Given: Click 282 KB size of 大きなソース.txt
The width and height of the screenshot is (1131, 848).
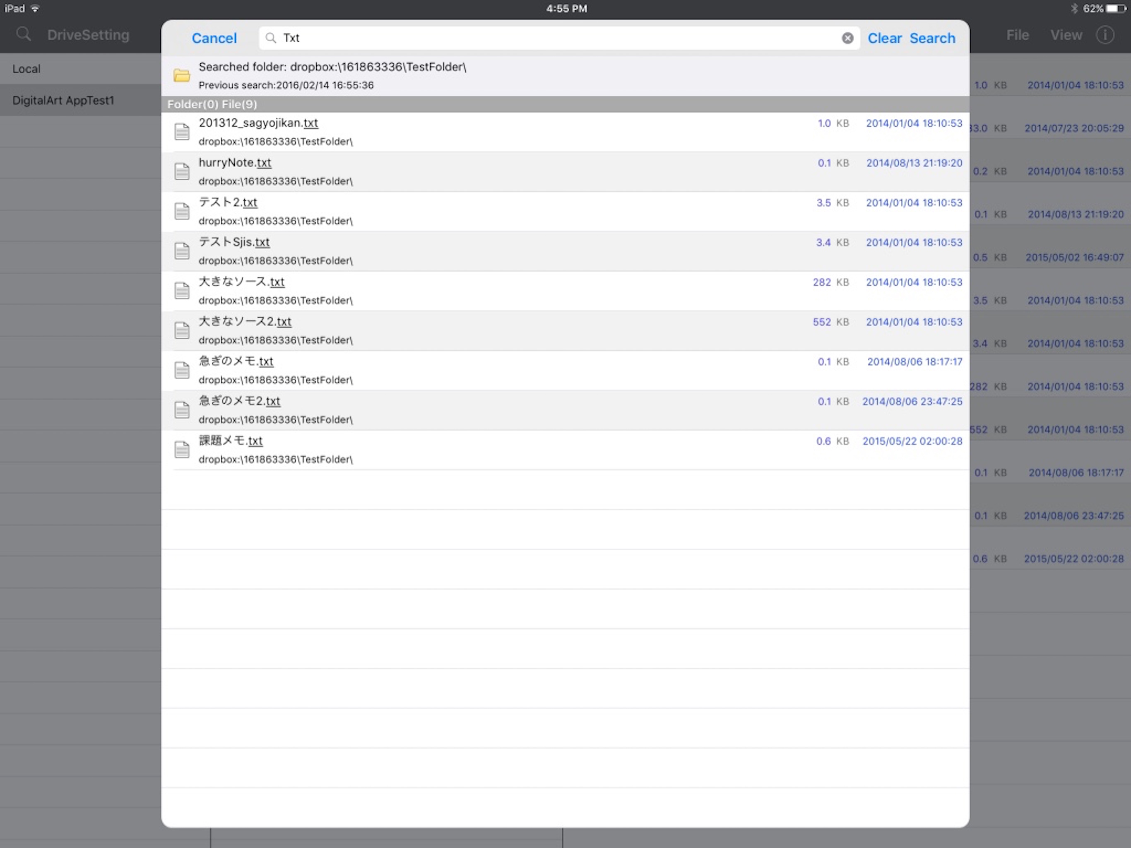Looking at the screenshot, I should click(831, 282).
